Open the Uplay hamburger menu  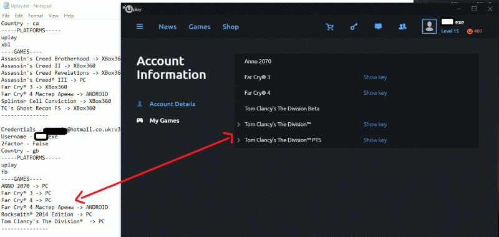140,27
